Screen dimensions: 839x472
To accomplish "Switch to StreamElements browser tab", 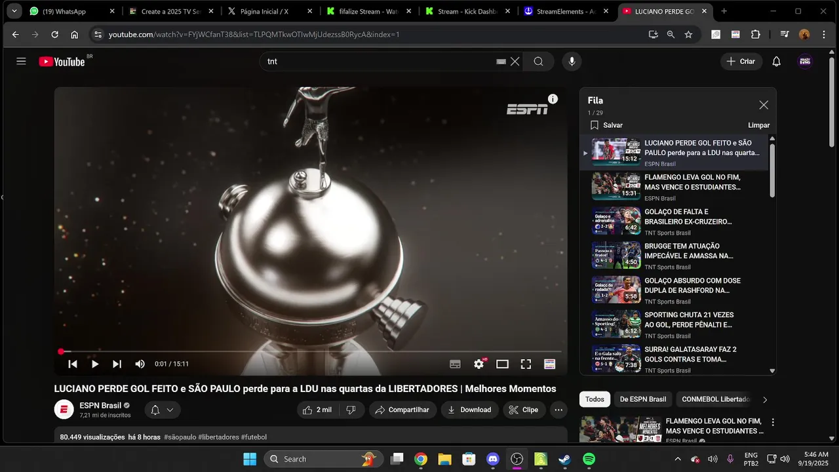I will tap(566, 11).
